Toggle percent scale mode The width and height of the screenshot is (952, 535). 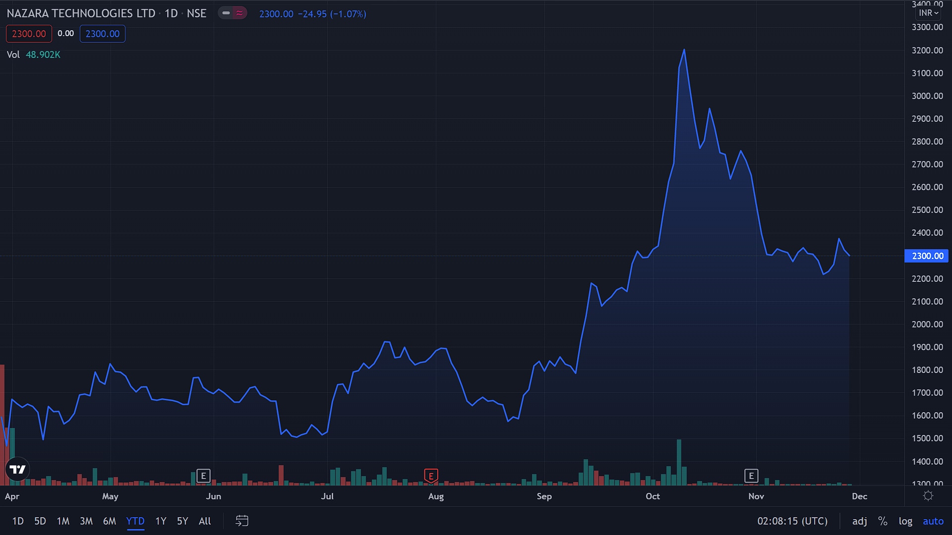tap(883, 521)
